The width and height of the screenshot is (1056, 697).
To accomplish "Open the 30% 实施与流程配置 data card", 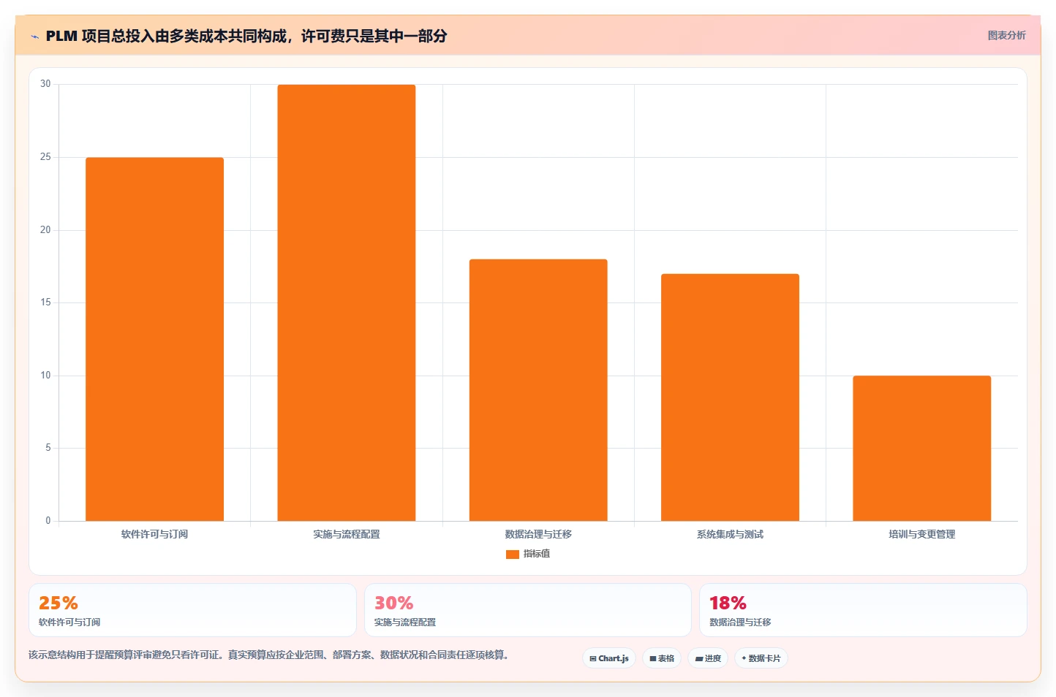I will pos(528,610).
